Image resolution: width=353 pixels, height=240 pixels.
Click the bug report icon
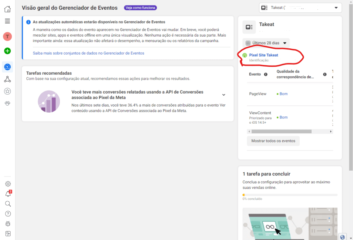tap(8, 223)
